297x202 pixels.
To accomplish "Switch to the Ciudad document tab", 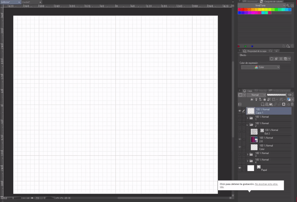I will pos(32,2).
